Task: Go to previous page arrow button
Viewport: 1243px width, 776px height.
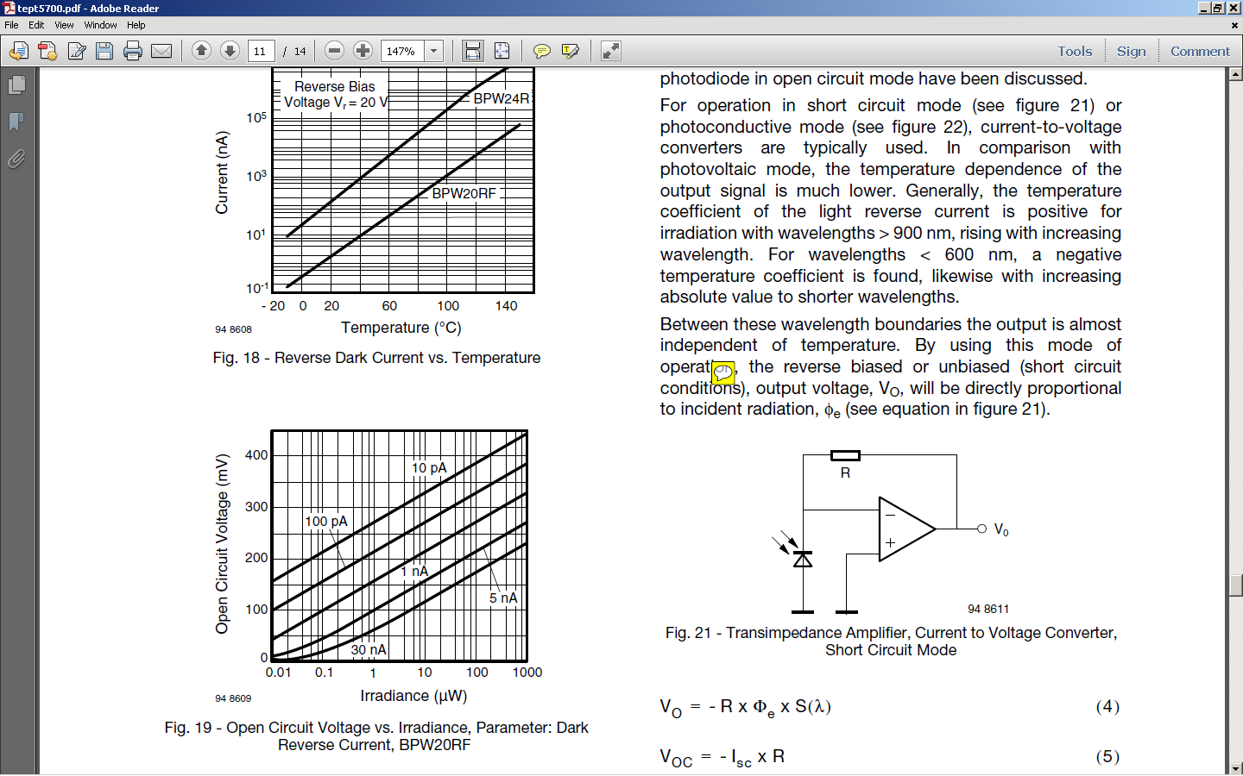Action: pos(201,51)
